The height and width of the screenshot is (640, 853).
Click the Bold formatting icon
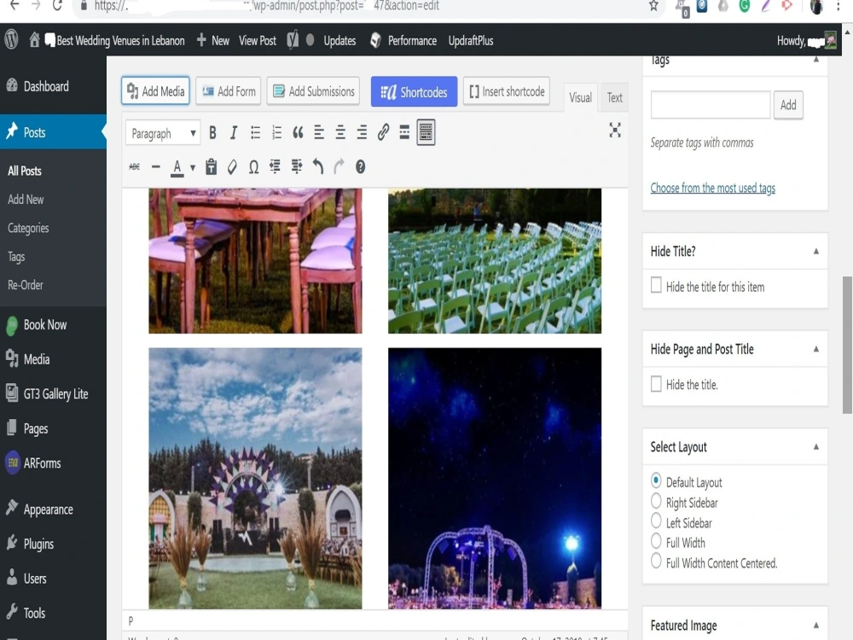(x=212, y=133)
